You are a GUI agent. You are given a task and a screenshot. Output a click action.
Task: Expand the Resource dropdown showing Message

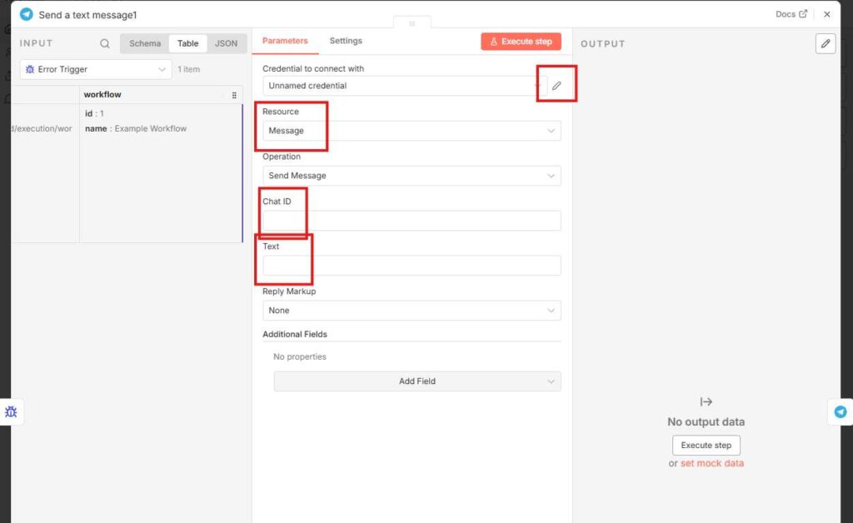tap(412, 131)
